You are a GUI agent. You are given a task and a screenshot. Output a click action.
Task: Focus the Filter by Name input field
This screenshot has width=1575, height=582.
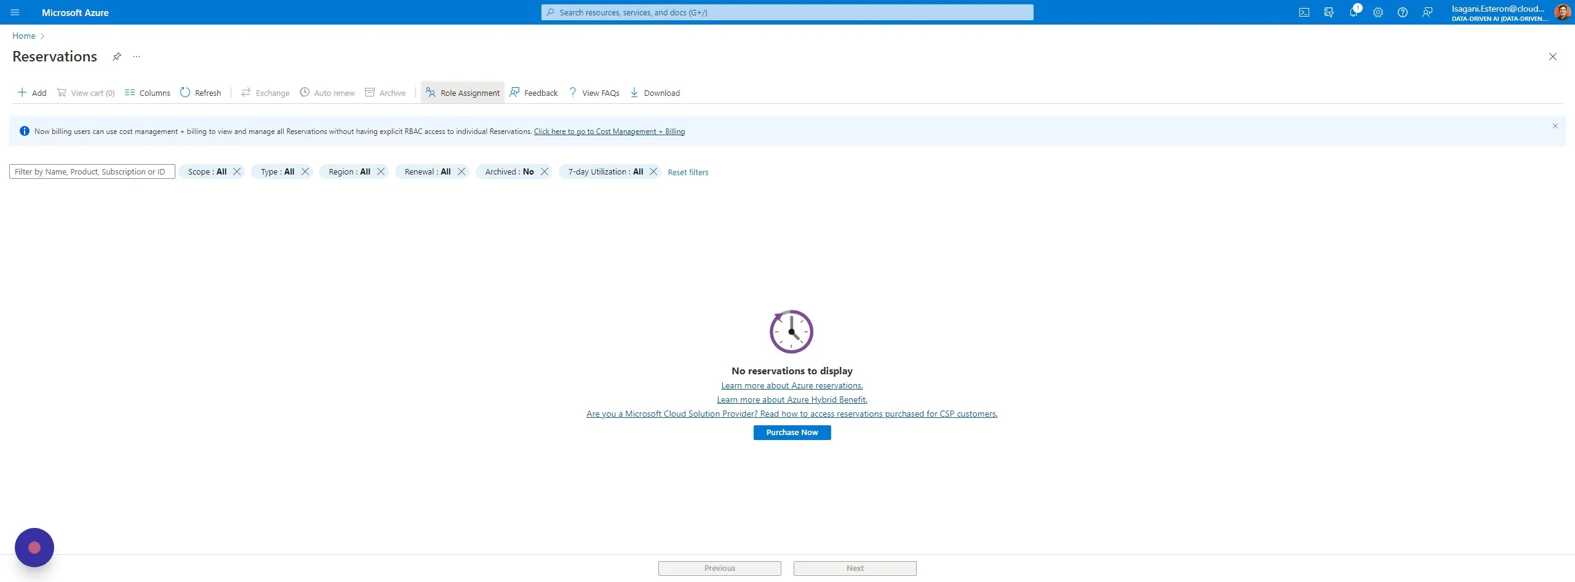point(92,171)
